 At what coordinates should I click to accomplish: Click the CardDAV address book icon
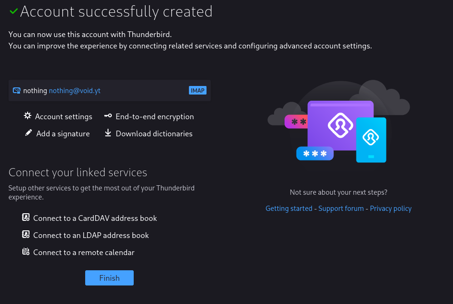click(26, 217)
